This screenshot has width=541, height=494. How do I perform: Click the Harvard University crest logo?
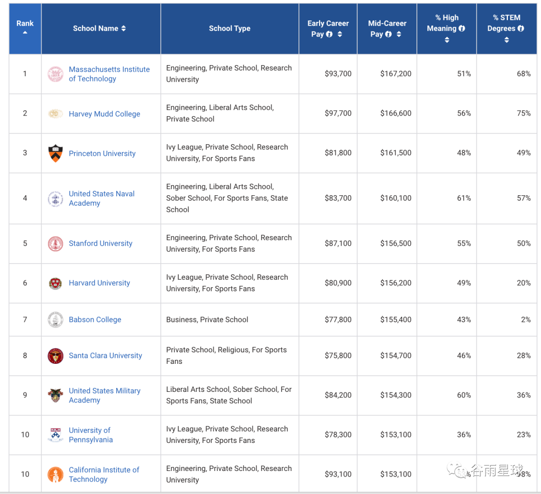[x=55, y=283]
